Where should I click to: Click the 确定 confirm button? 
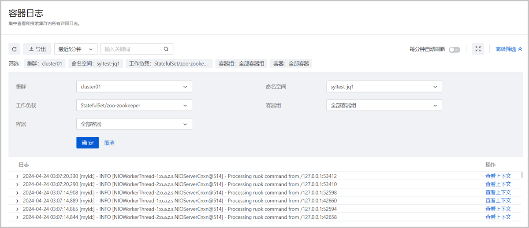tap(87, 143)
